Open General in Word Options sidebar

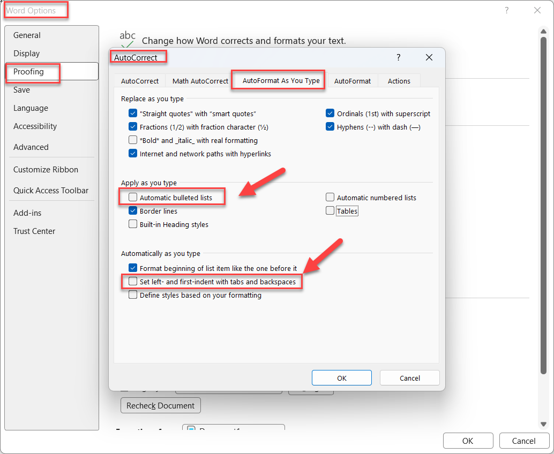51,35
